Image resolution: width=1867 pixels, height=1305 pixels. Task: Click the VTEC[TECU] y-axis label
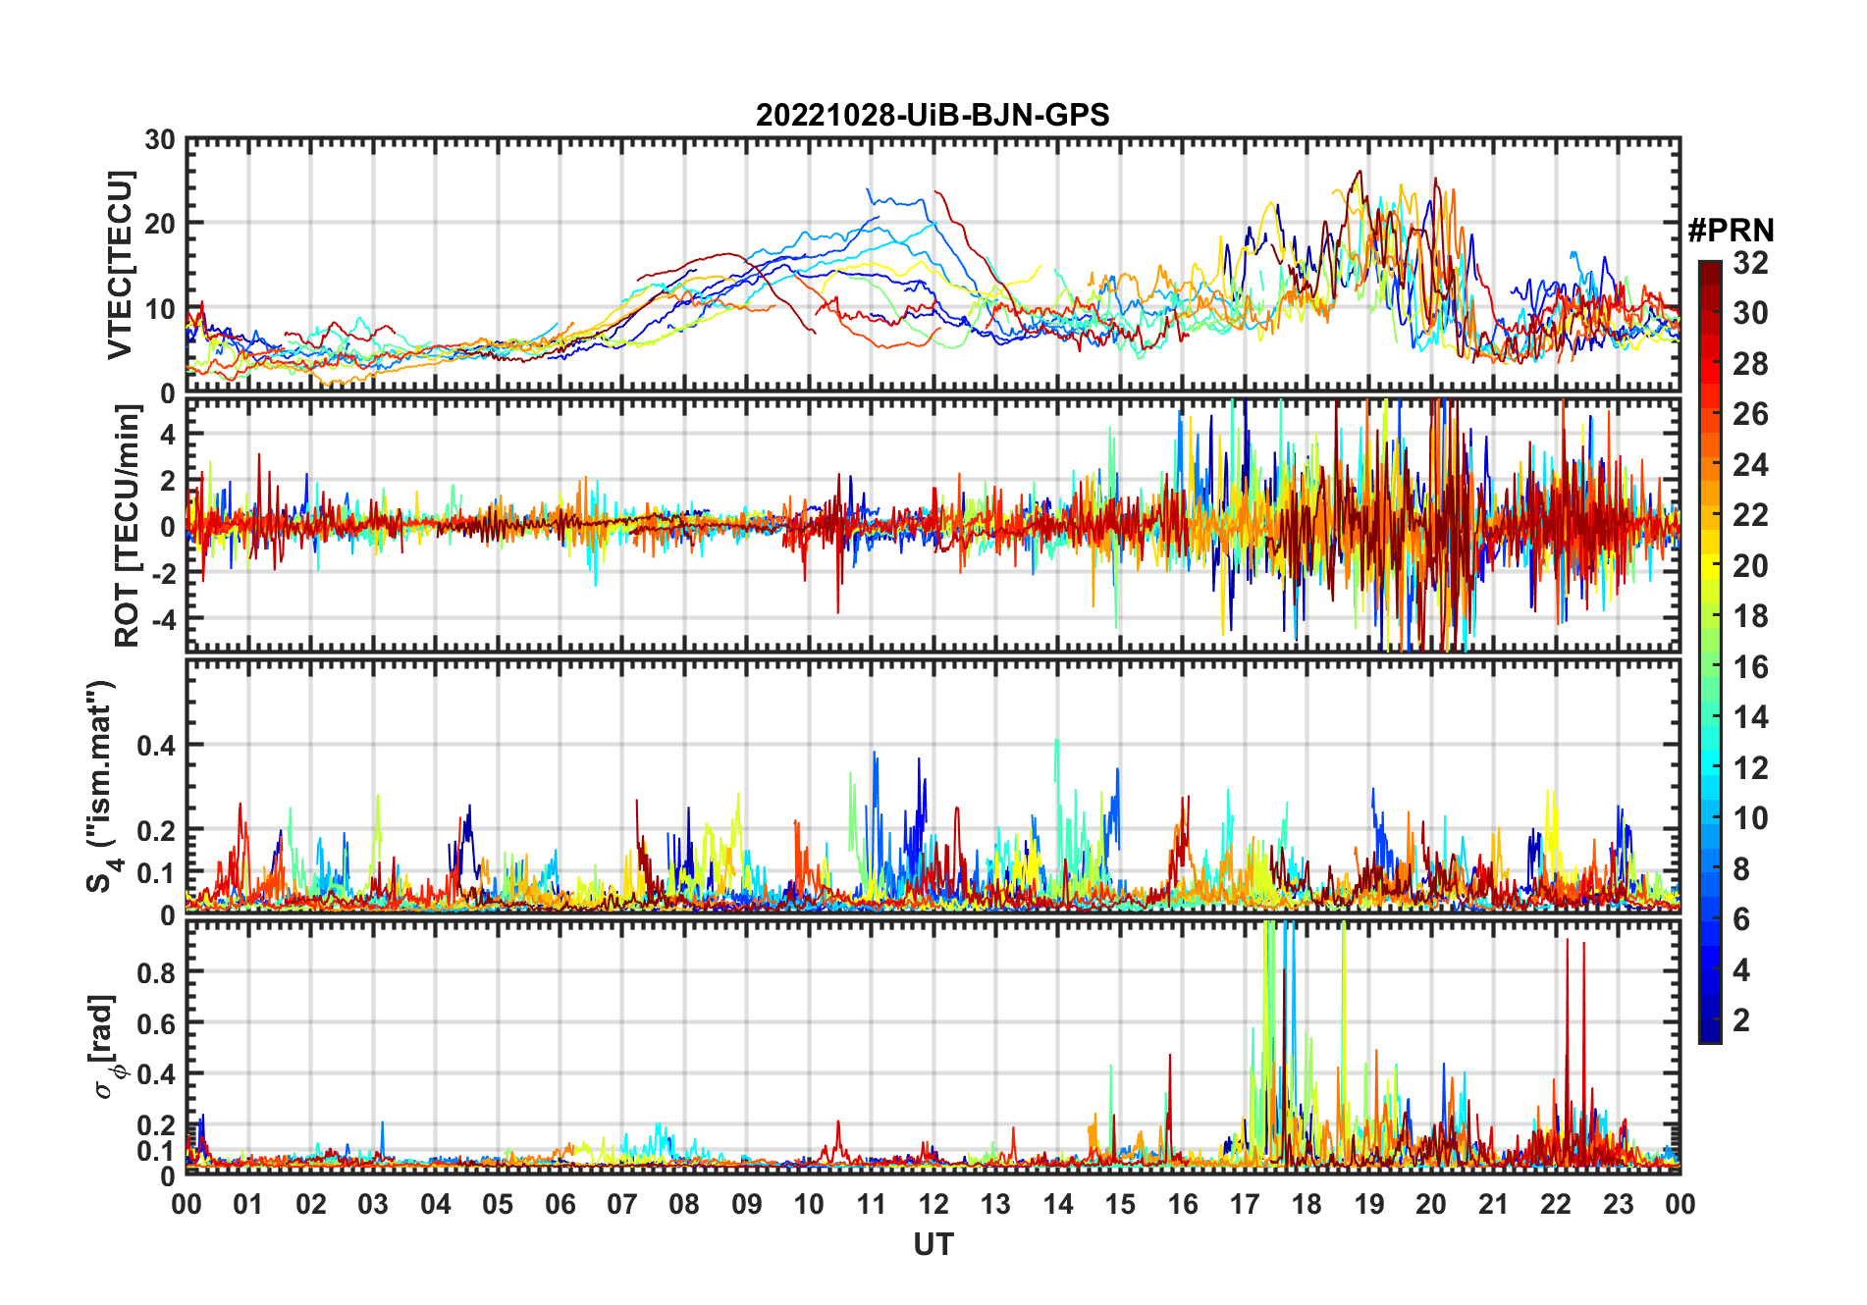pos(120,265)
